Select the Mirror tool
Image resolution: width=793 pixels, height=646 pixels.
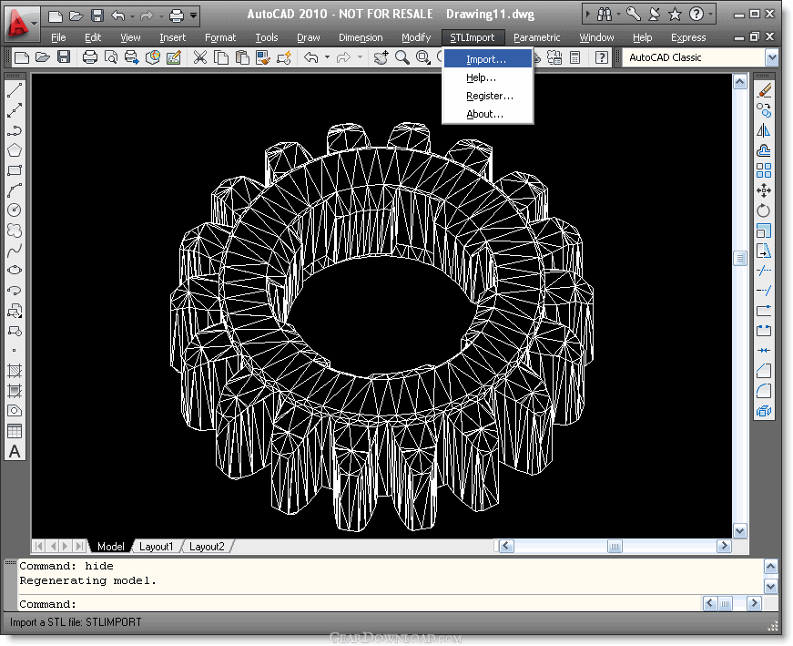pos(764,130)
